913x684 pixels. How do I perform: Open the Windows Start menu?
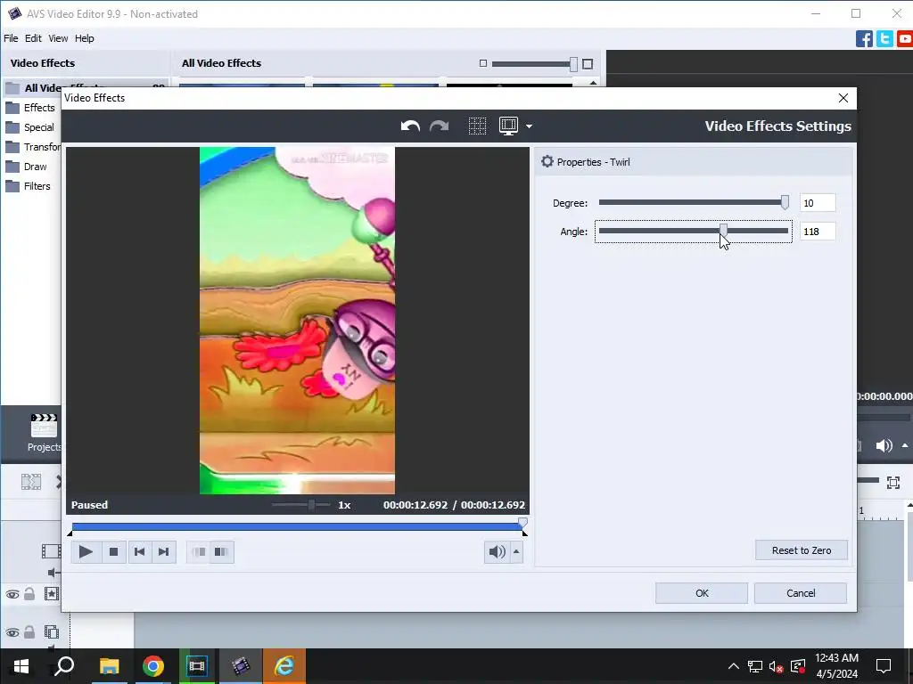[21, 666]
